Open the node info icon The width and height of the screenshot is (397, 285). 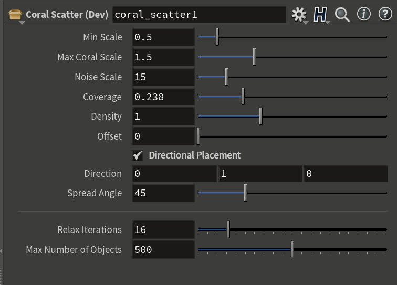(363, 14)
